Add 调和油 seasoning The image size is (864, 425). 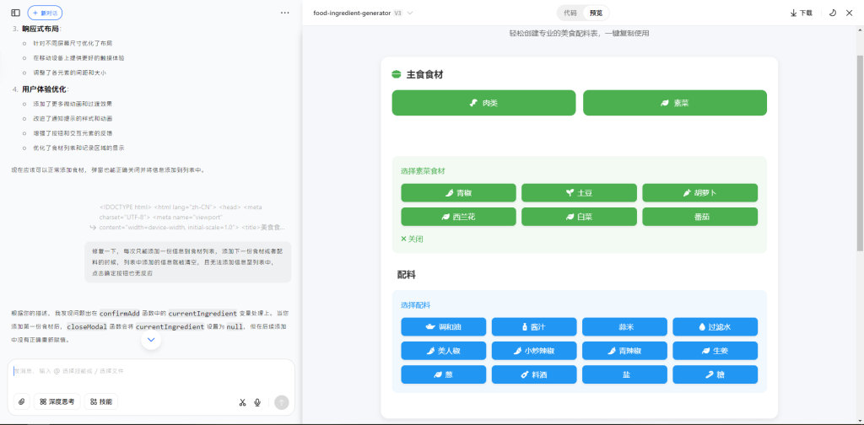(x=444, y=327)
